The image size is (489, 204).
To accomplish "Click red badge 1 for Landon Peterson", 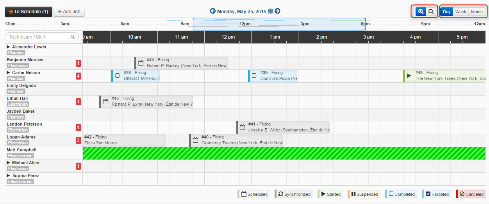I will [x=79, y=128].
